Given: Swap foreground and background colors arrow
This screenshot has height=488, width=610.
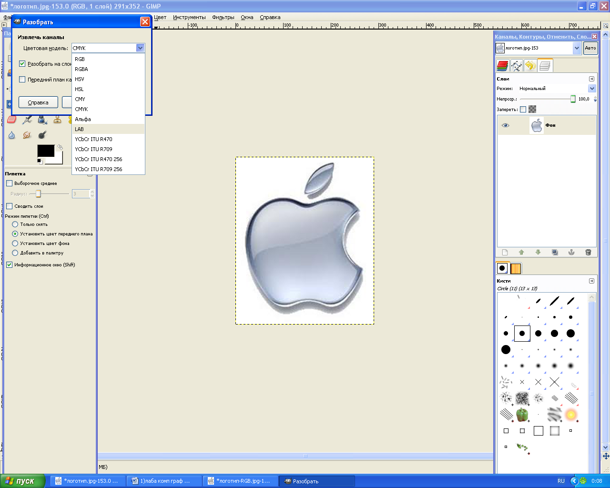Looking at the screenshot, I should (x=60, y=148).
